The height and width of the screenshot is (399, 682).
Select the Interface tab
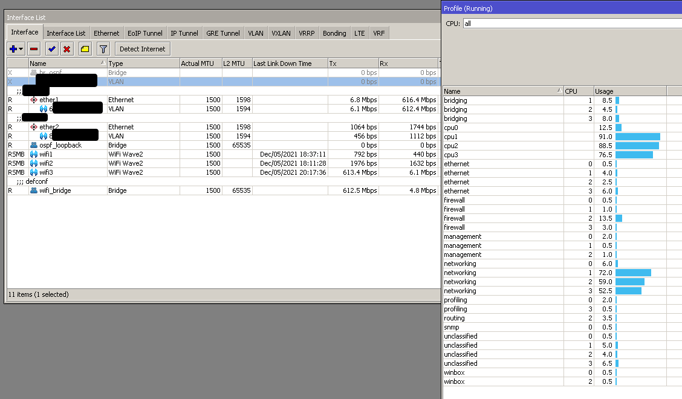(x=24, y=32)
